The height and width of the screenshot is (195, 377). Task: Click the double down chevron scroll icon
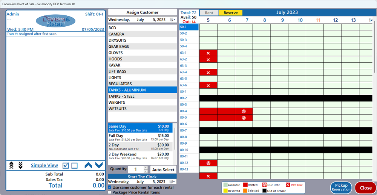20,165
